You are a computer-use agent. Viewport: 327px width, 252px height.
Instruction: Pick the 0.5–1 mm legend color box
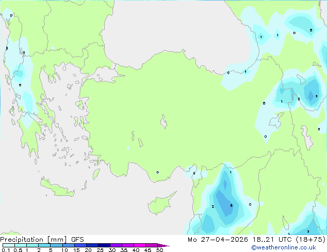[x=21, y=245]
